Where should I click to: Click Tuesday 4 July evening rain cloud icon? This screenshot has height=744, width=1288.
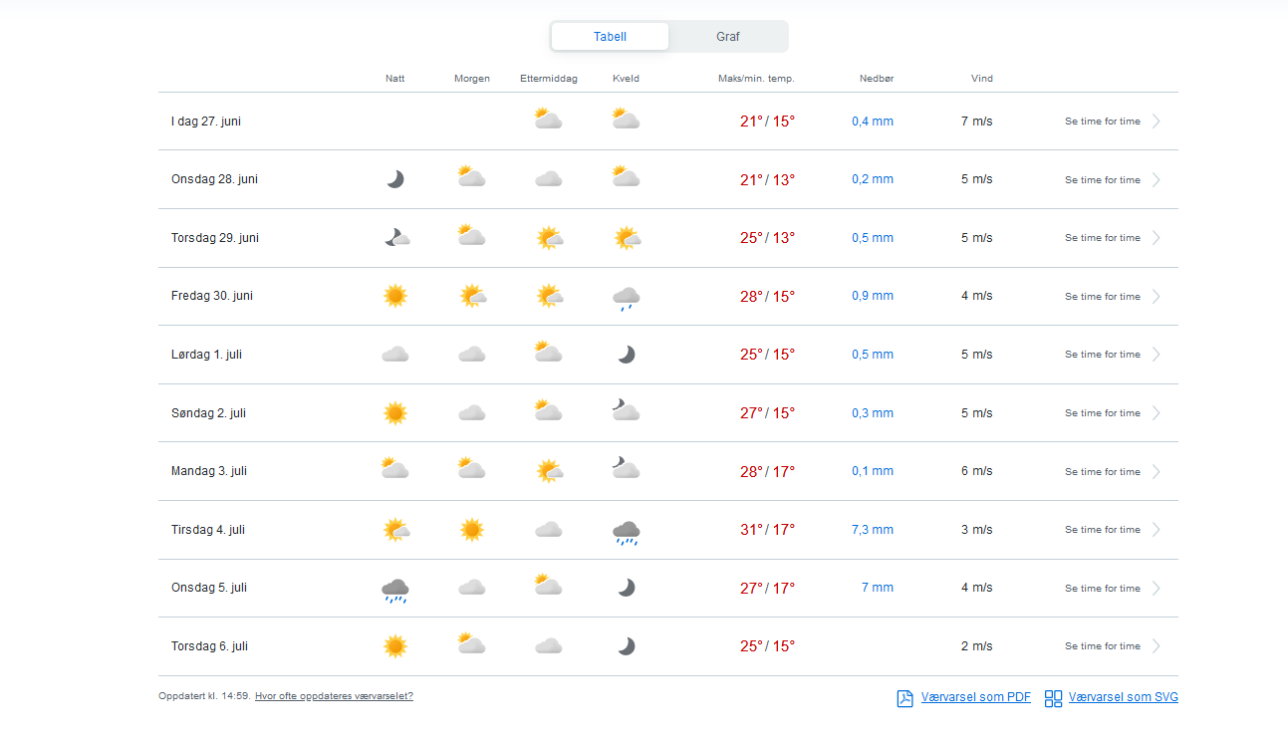(x=626, y=532)
